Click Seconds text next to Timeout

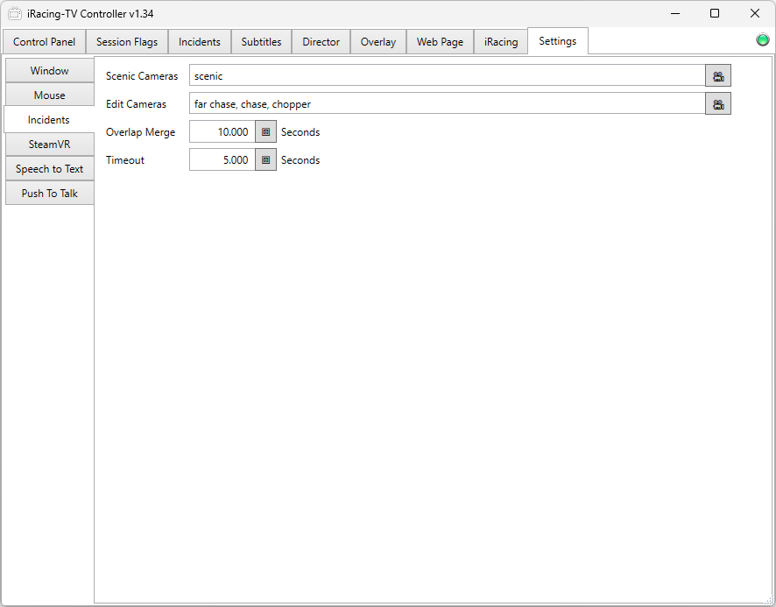300,160
